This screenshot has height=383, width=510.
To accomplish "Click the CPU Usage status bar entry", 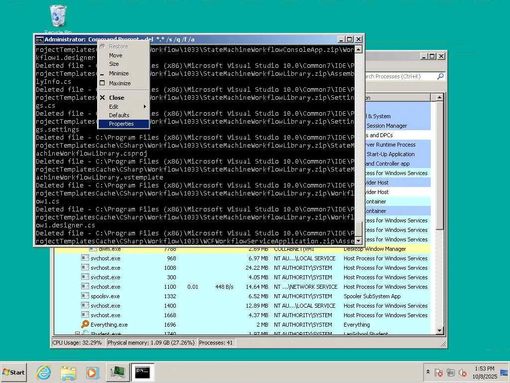I will point(77,343).
